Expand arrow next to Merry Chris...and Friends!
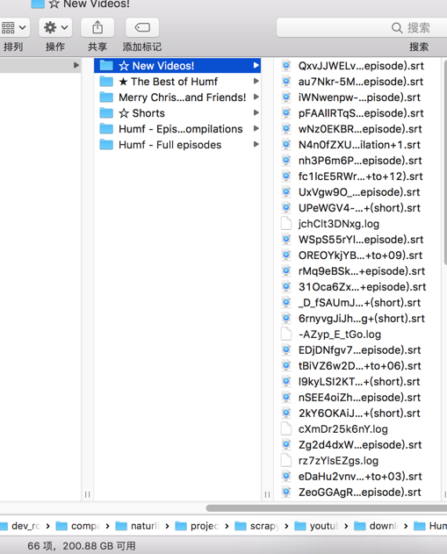Image resolution: width=447 pixels, height=554 pixels. (256, 97)
